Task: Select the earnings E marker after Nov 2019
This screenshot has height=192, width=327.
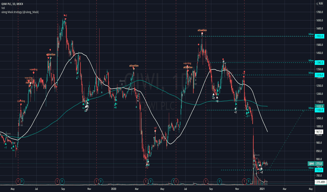Action: [96, 182]
